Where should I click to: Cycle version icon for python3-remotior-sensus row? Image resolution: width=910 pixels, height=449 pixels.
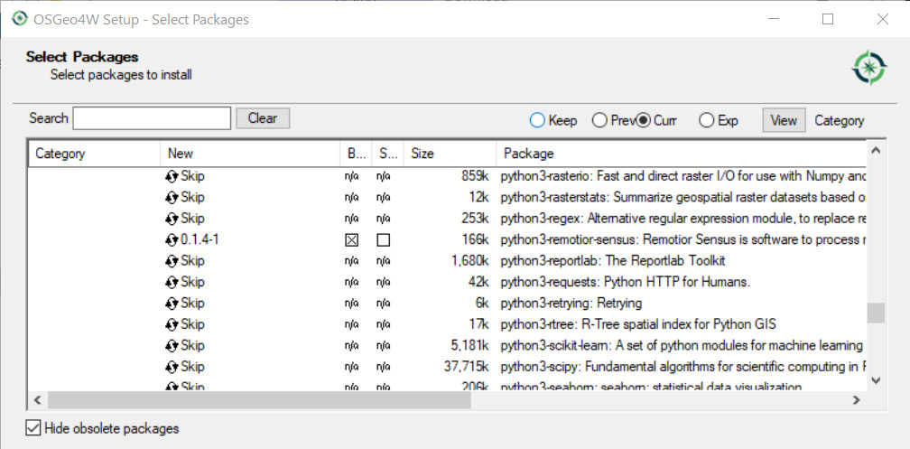click(172, 240)
